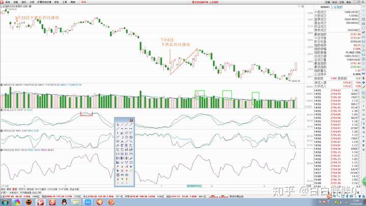Screen dimensions: 366x206
Task: Switch to the 管理 tab at bottom
Action: 14,189
